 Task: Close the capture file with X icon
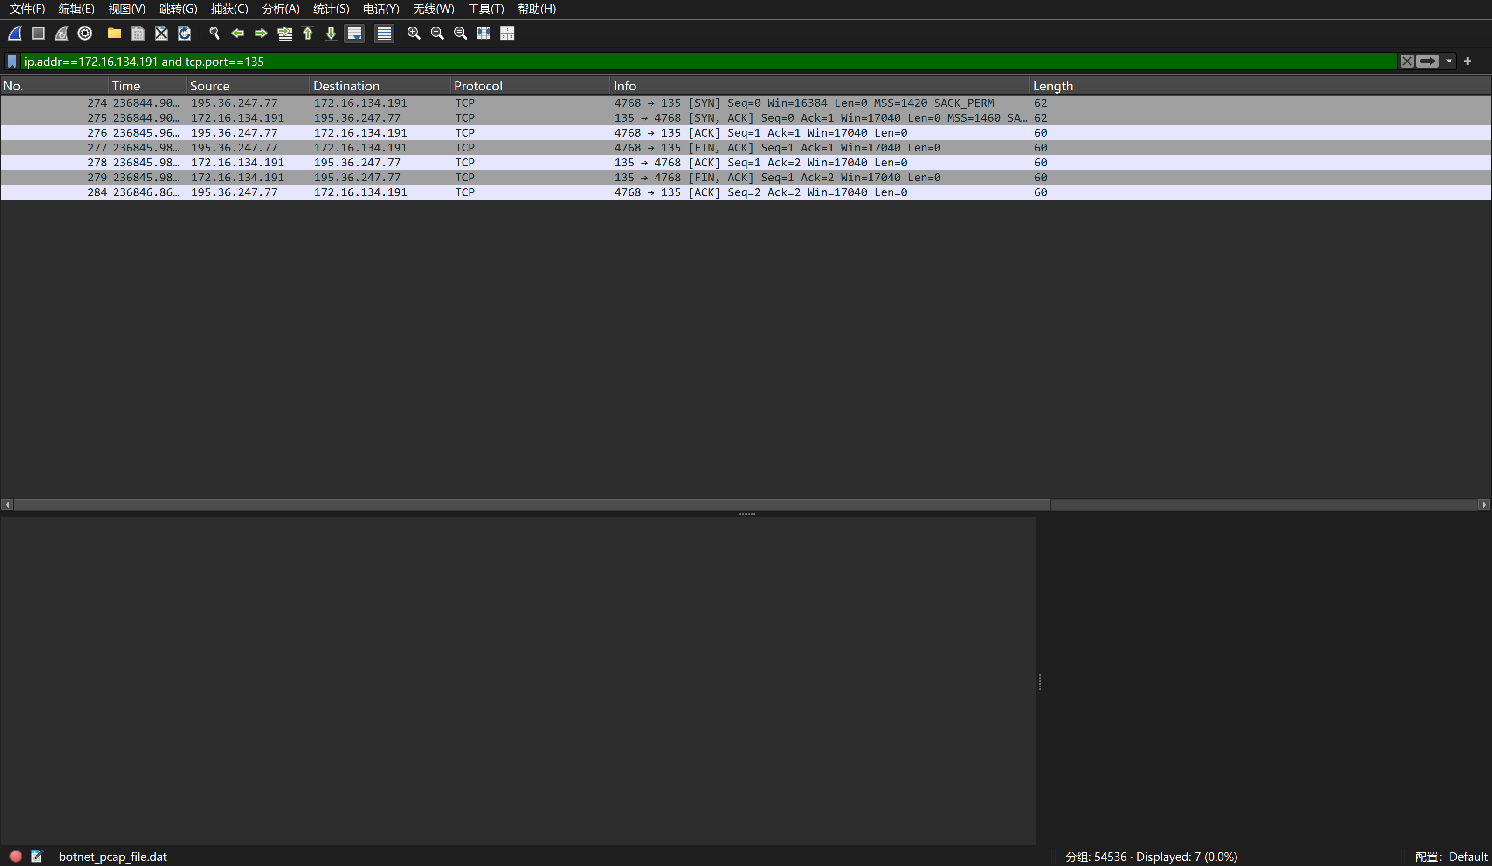coord(161,33)
